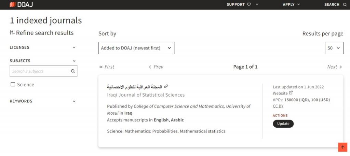Collapse the Subjects filter section
Image resolution: width=350 pixels, height=156 pixels.
point(74,61)
